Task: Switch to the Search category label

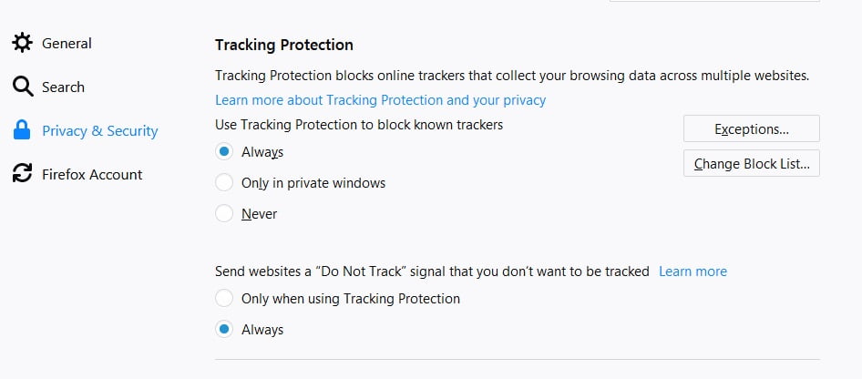Action: (63, 87)
